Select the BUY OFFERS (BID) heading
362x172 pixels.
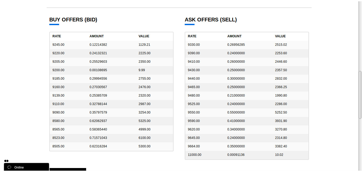pos(73,20)
